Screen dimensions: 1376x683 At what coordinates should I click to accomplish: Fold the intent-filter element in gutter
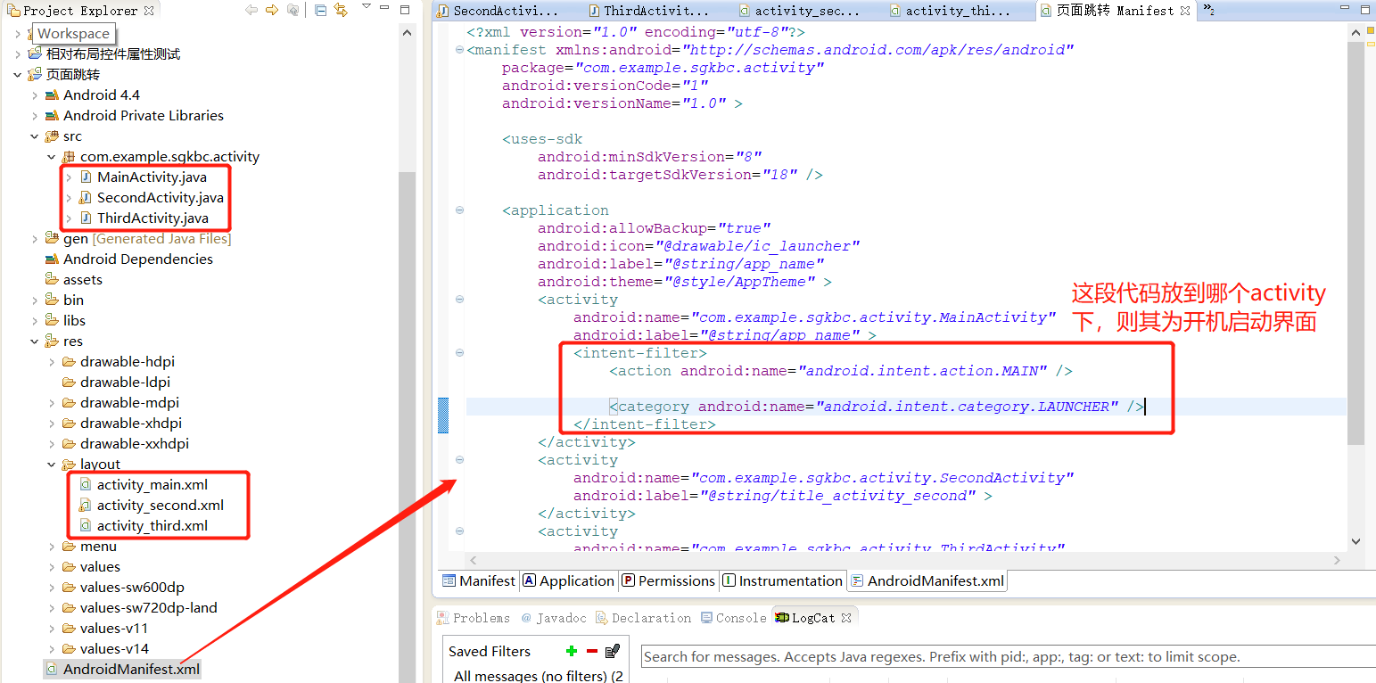pyautogui.click(x=458, y=353)
